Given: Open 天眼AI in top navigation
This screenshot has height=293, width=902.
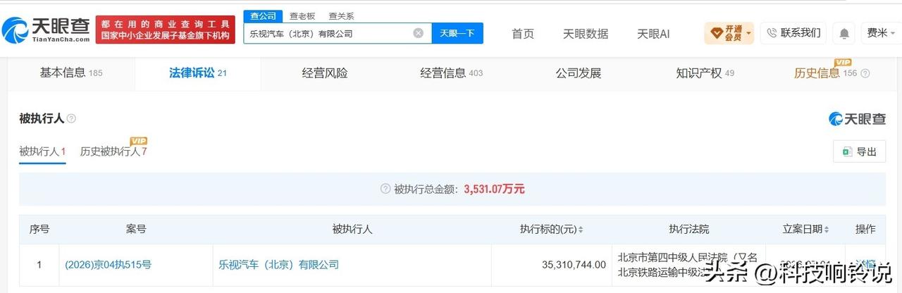Looking at the screenshot, I should 653,33.
